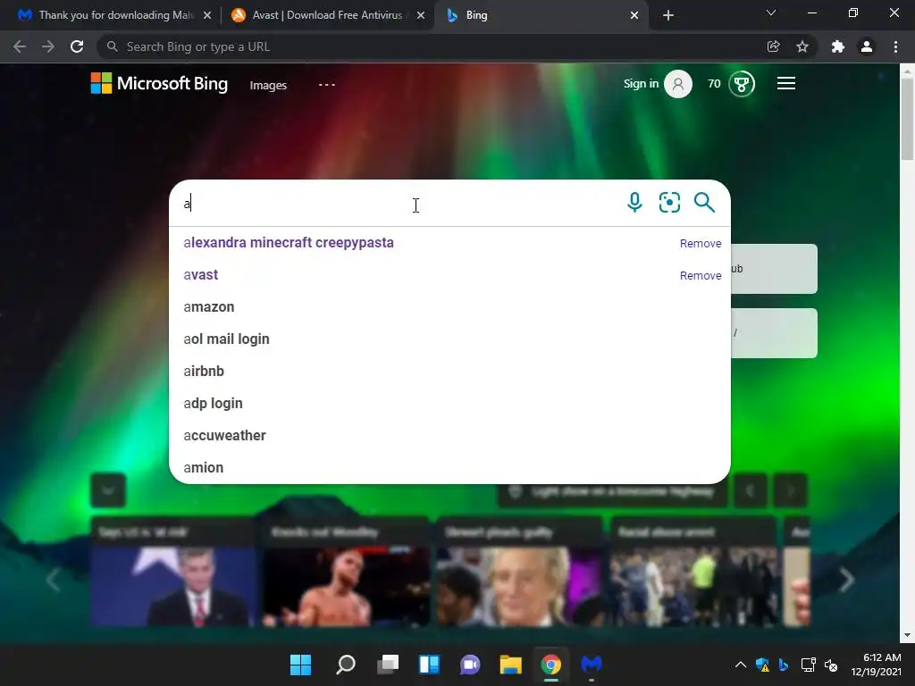The width and height of the screenshot is (915, 686).
Task: Click Windows Security tray icon
Action: coord(762,665)
